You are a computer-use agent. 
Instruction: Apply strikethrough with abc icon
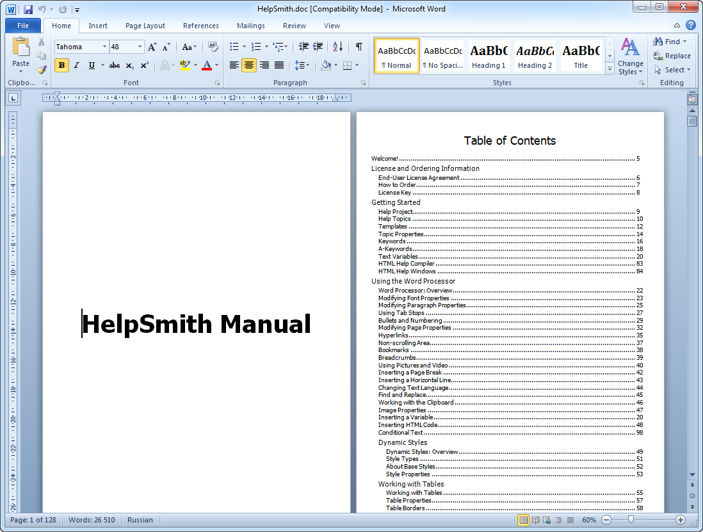[x=115, y=65]
